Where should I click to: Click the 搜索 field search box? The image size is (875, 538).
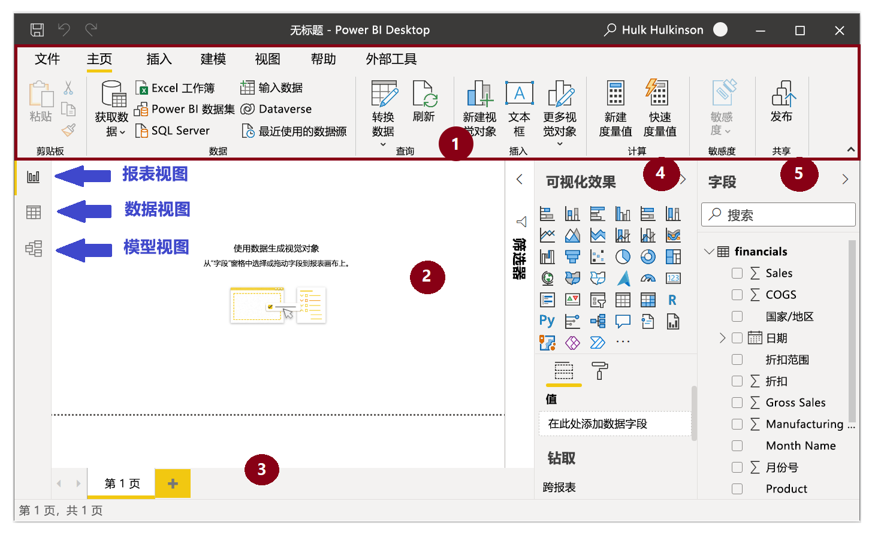[778, 214]
